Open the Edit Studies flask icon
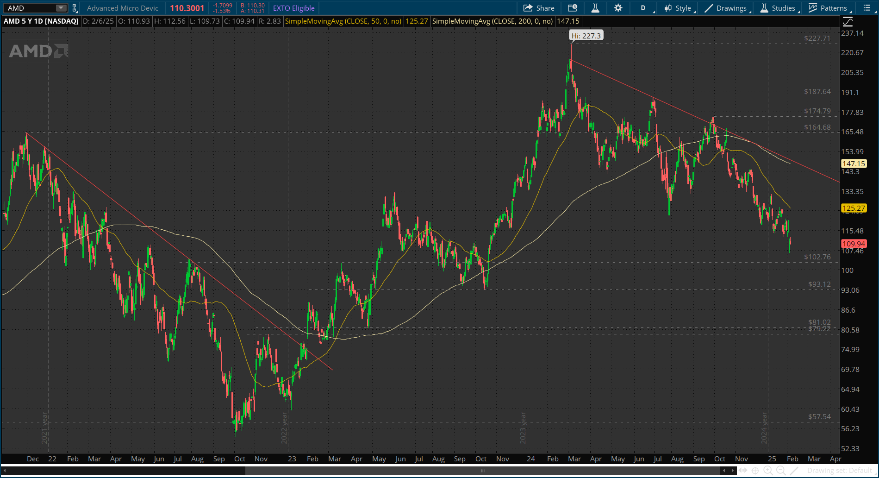 tap(595, 8)
